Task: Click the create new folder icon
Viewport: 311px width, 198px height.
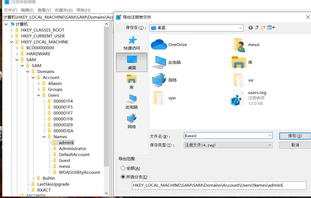Action: (x=263, y=27)
